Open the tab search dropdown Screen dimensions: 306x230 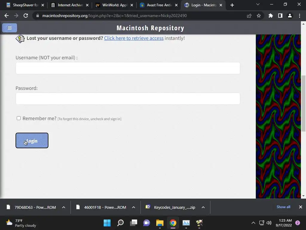(x=258, y=4)
